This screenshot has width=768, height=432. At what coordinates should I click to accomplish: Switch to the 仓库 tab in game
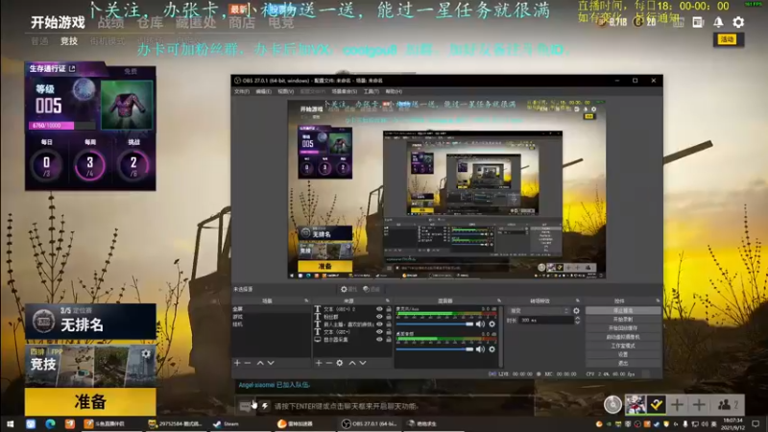(150, 22)
